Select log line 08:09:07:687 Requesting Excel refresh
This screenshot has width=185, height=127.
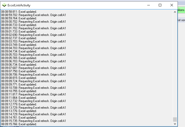[x=33, y=68]
